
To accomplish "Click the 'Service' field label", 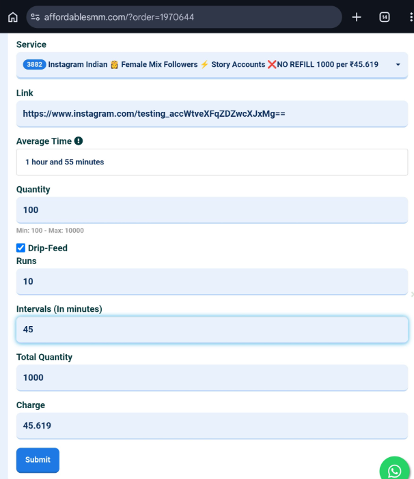I will [31, 44].
